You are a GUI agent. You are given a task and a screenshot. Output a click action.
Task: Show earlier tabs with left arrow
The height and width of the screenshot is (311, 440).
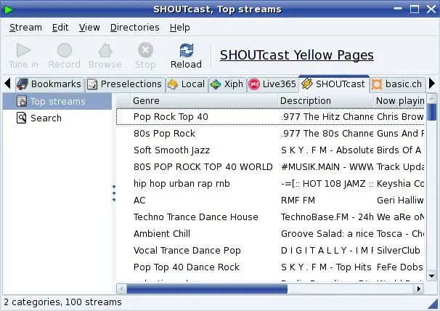pos(7,84)
